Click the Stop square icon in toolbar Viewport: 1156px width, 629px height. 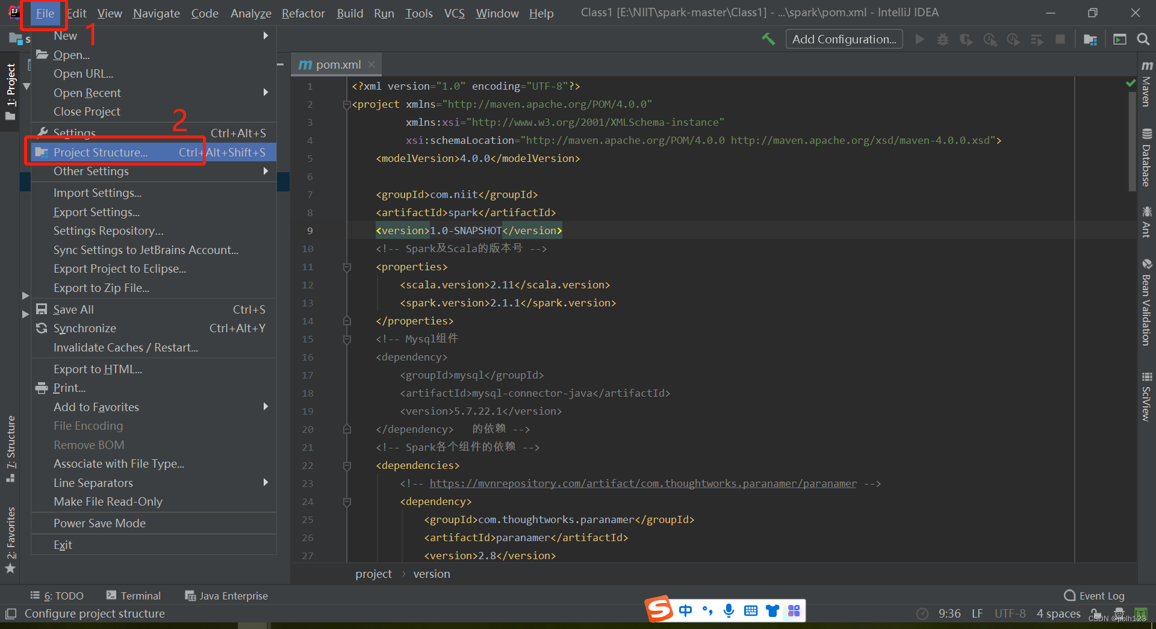pos(1060,39)
